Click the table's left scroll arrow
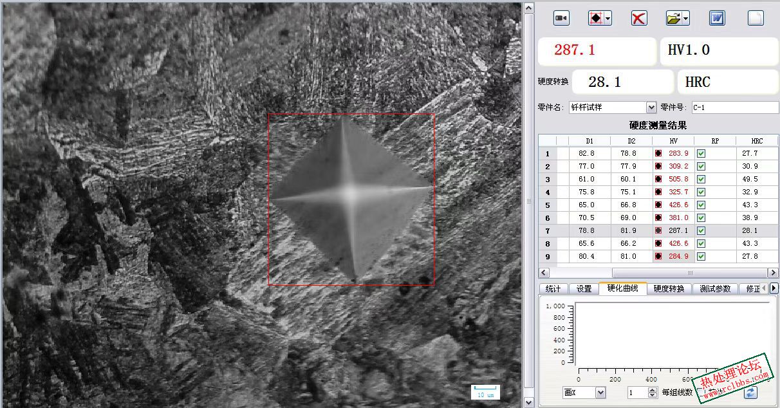The height and width of the screenshot is (408, 780). [544, 273]
